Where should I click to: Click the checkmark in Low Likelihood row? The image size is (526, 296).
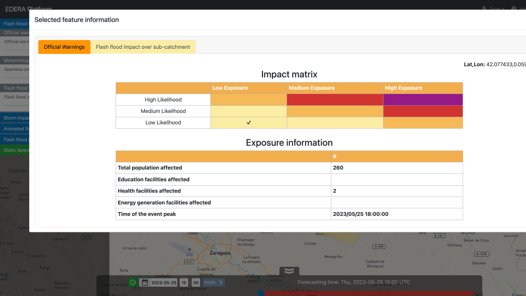coord(249,123)
